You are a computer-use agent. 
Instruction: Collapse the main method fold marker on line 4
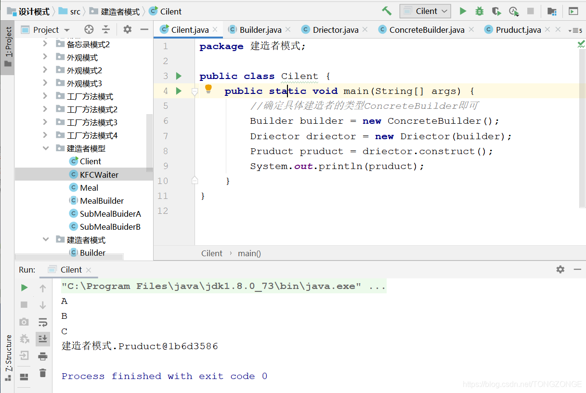coord(195,91)
